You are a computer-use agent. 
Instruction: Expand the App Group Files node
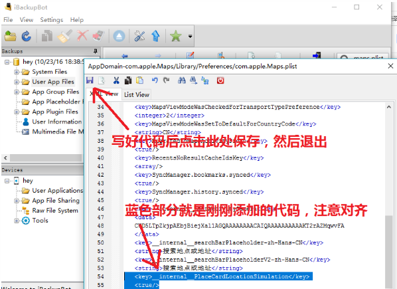[x=17, y=92]
